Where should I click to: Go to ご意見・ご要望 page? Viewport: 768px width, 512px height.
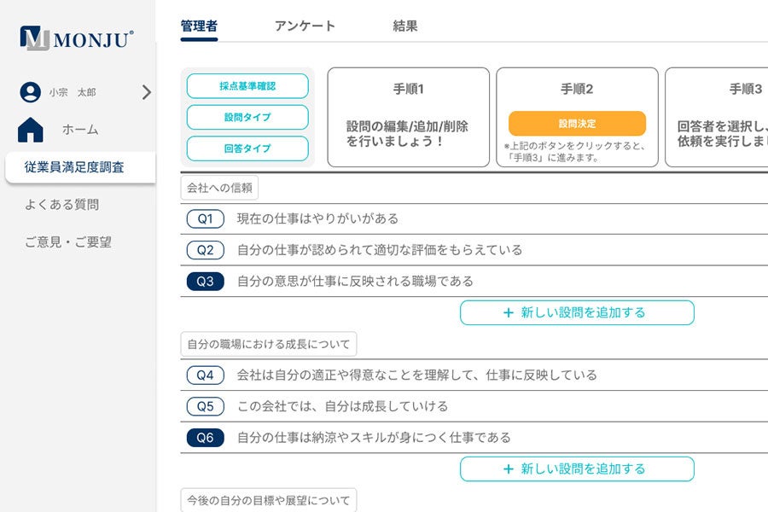[67, 242]
